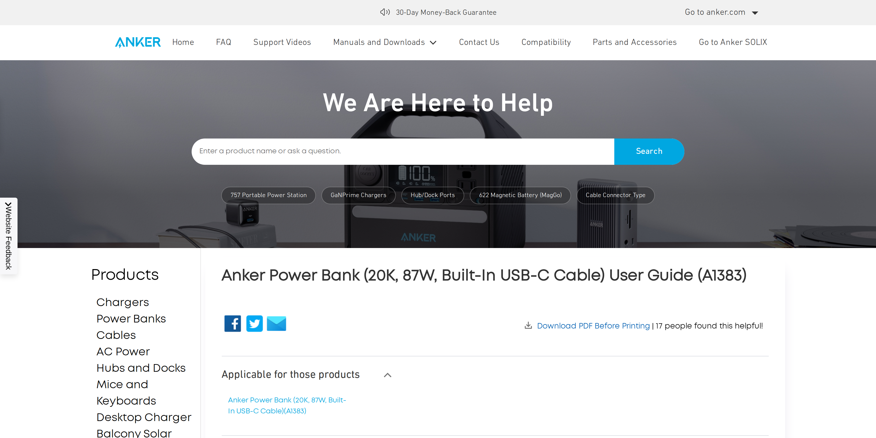
Task: Click 30-Day Money-Back Guarantee text
Action: (x=446, y=13)
